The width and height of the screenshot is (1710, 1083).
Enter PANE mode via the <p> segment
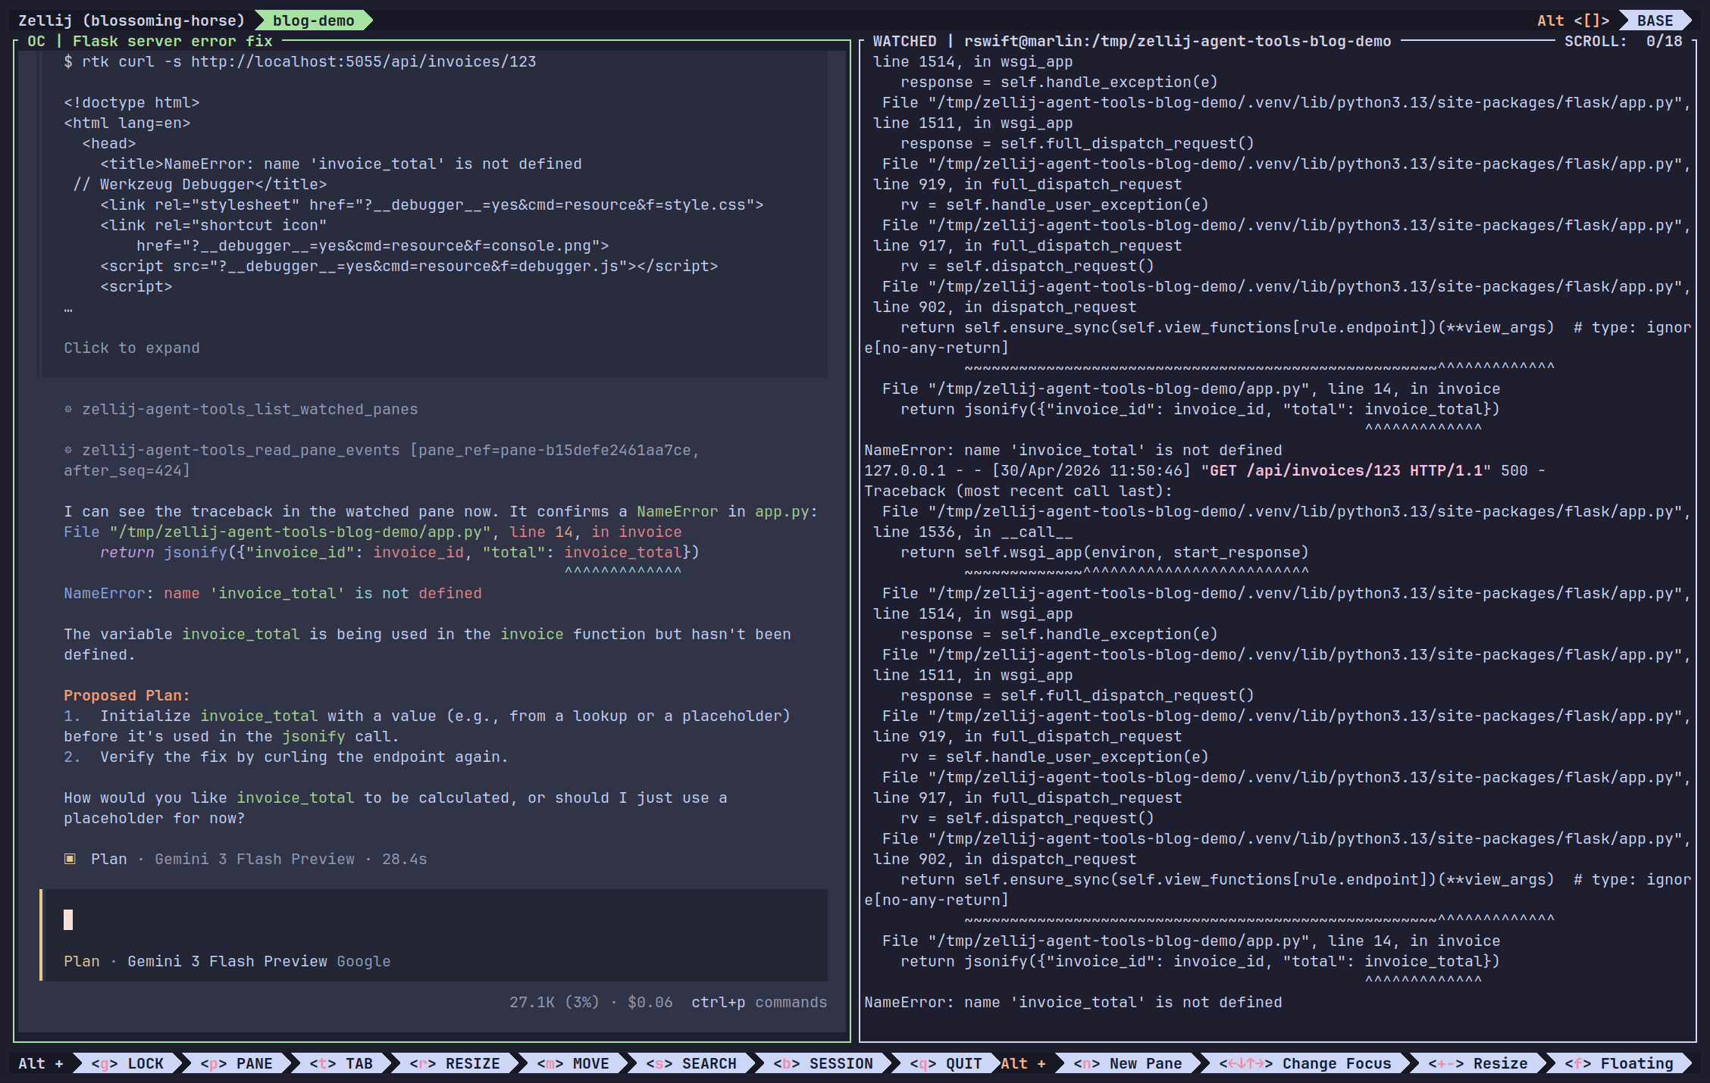[236, 1063]
